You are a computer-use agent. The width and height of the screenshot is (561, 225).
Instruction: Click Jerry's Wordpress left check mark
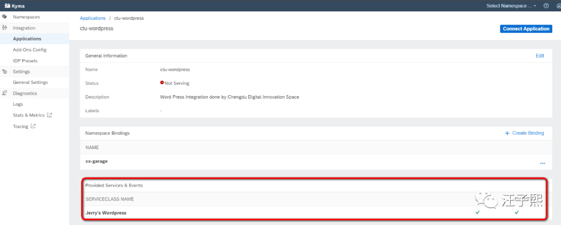click(477, 213)
